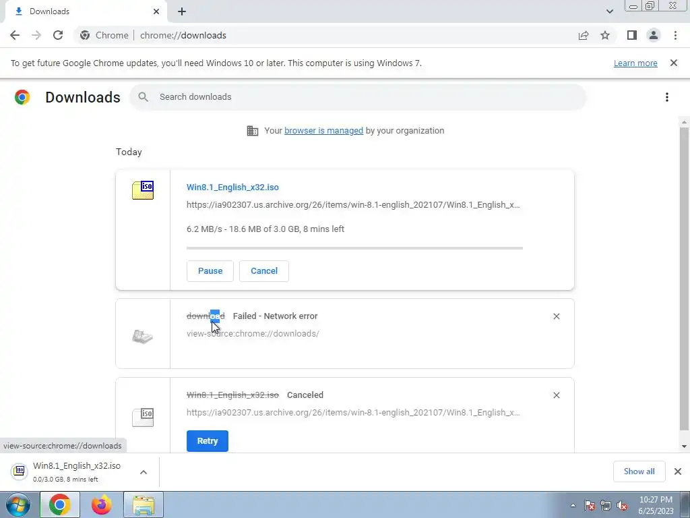Share this page icon in address bar
The width and height of the screenshot is (690, 518).
584,35
